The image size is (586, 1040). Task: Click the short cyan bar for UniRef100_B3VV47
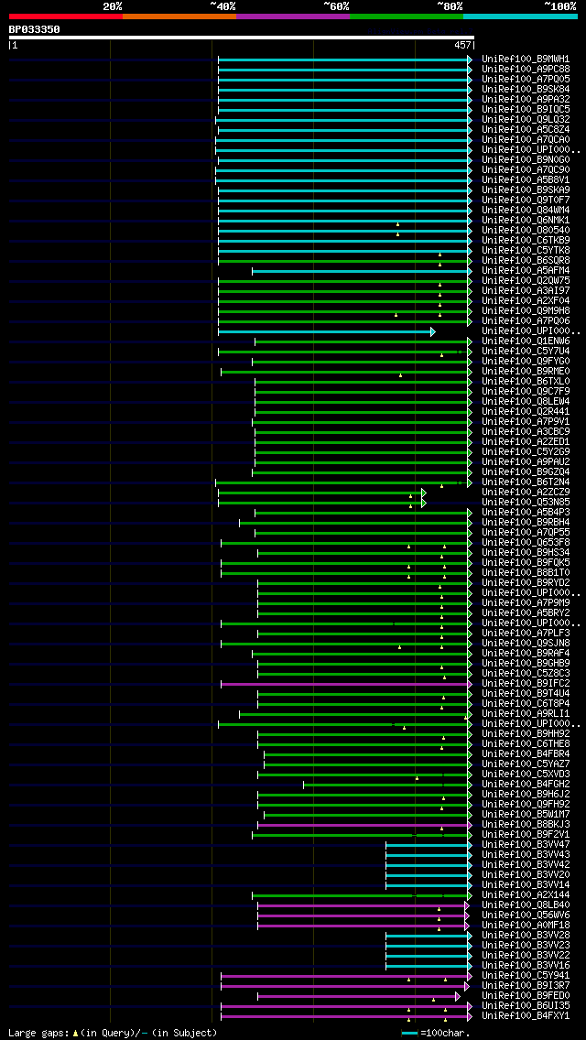pos(428,845)
